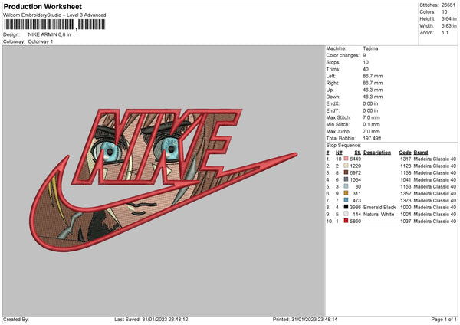This screenshot has width=460, height=325.
Task: Click thread code 1037 in row 10
Action: [406, 222]
